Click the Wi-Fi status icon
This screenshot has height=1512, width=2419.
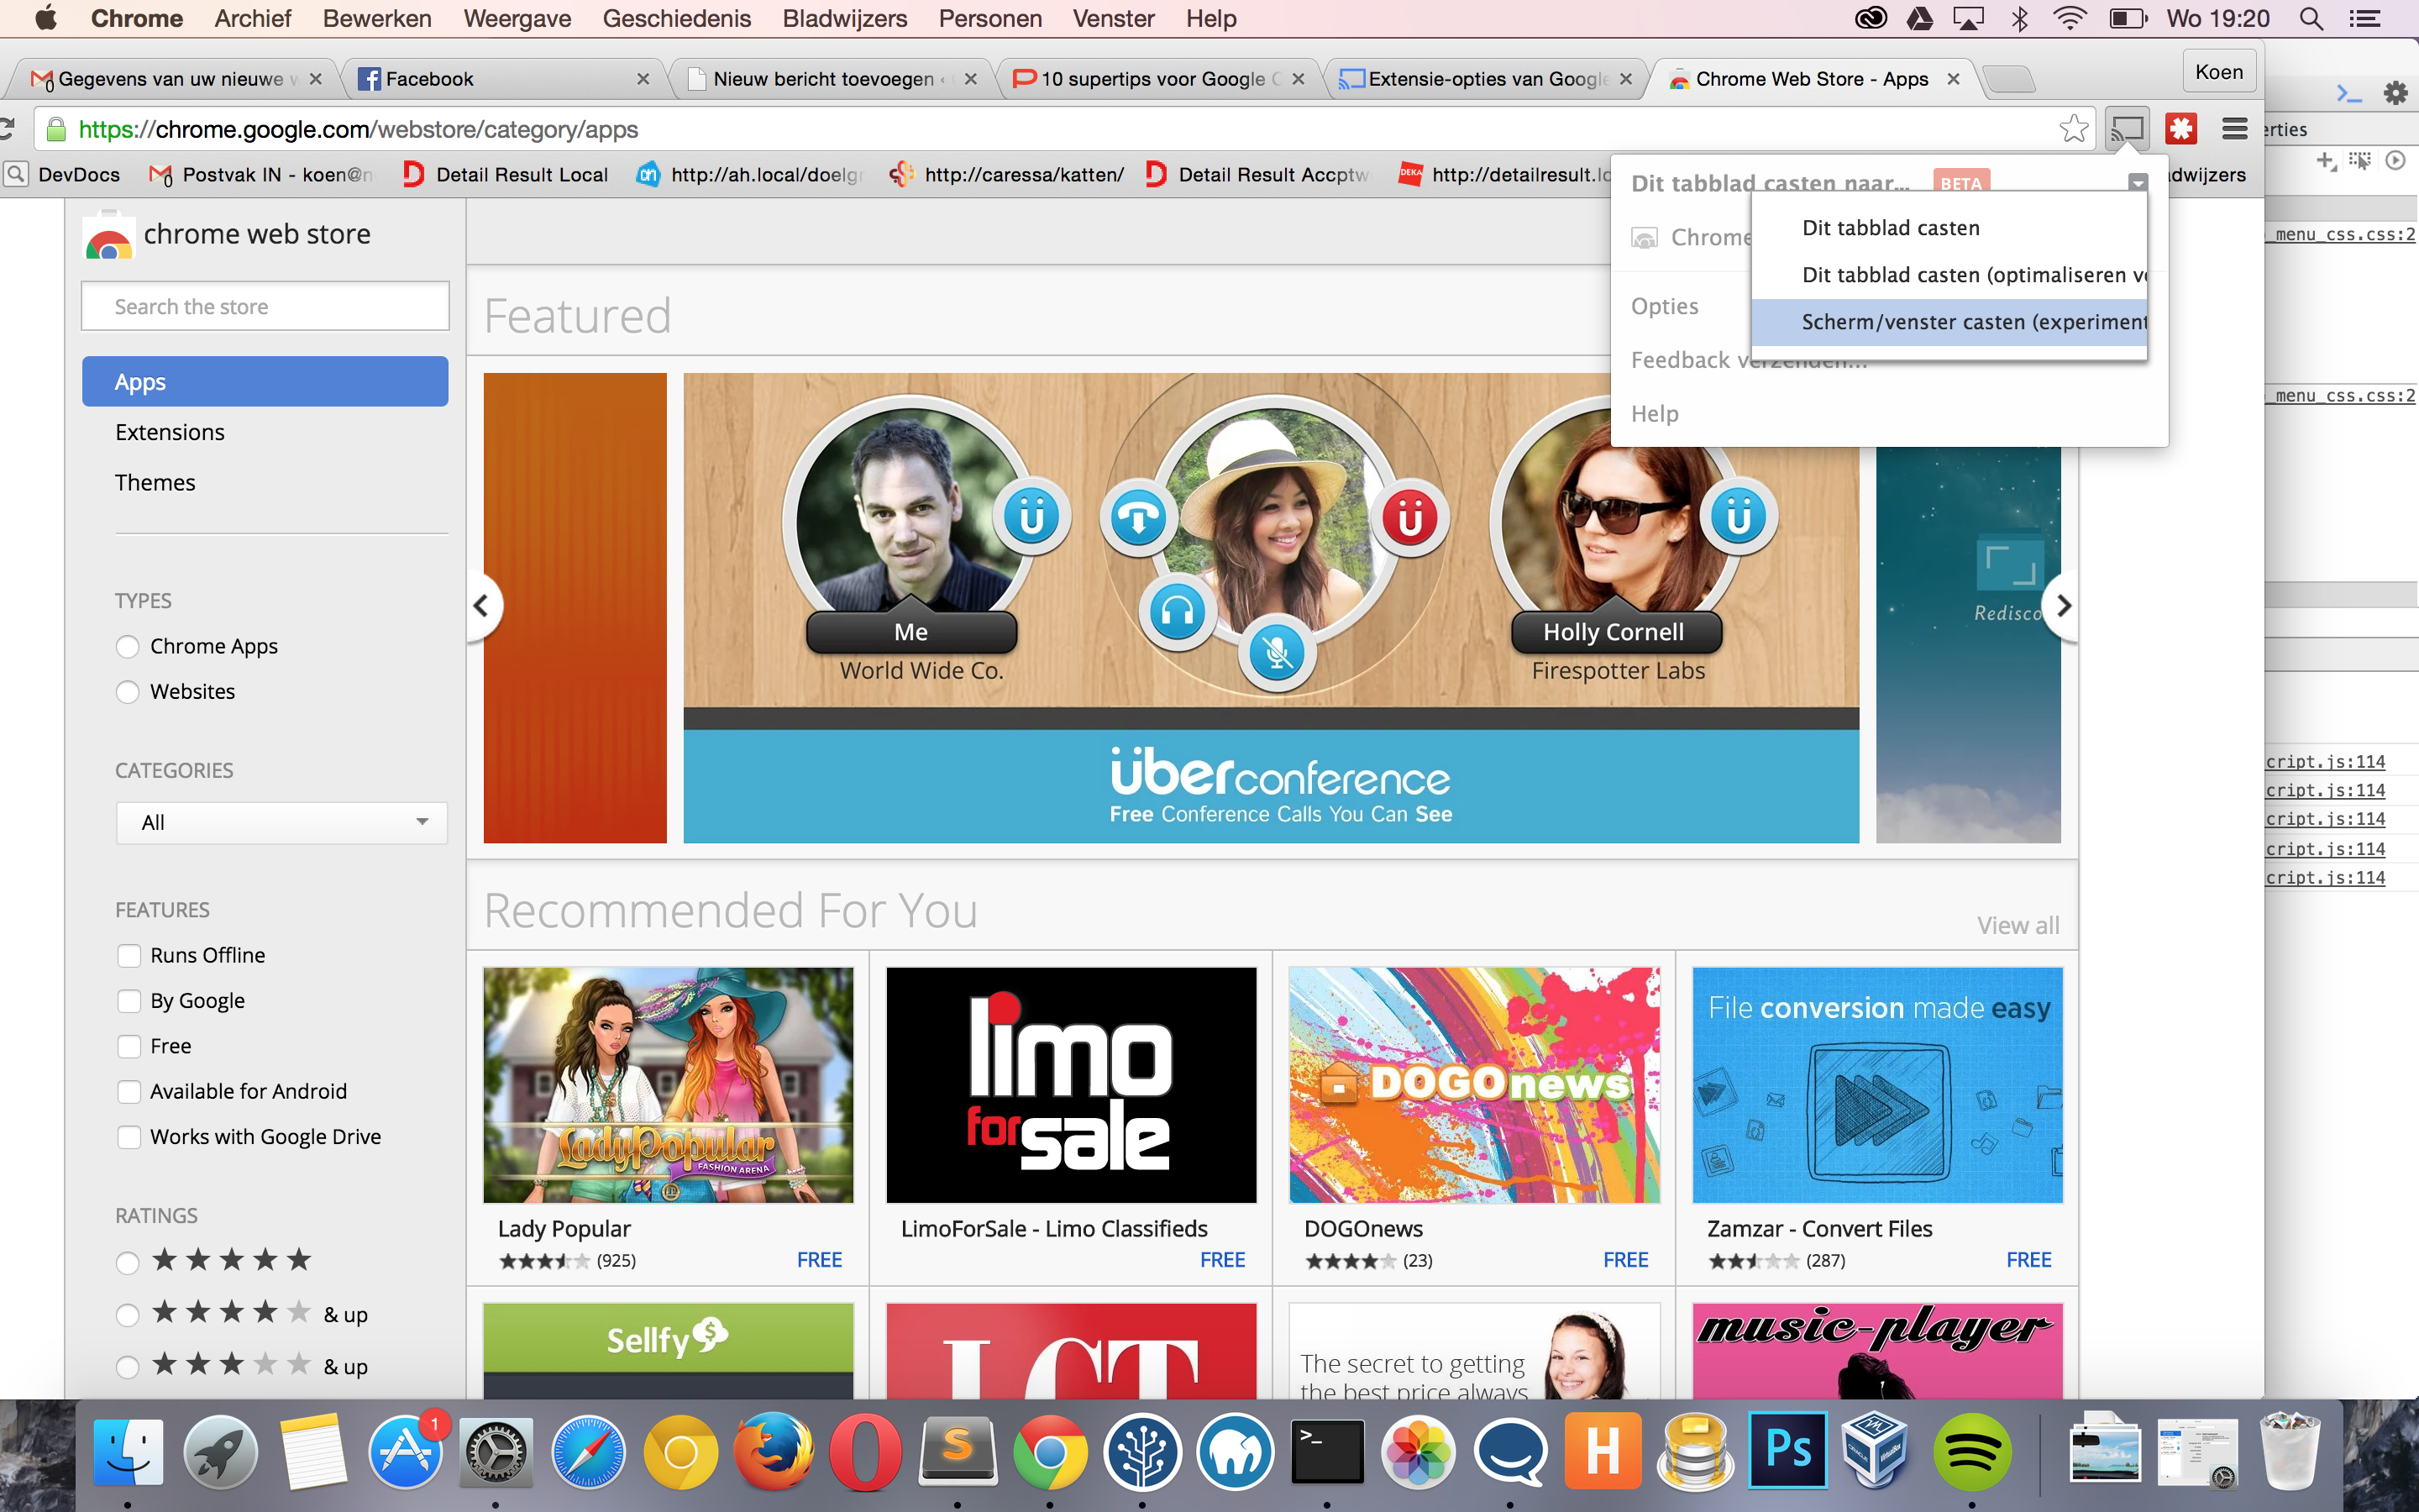point(2070,18)
